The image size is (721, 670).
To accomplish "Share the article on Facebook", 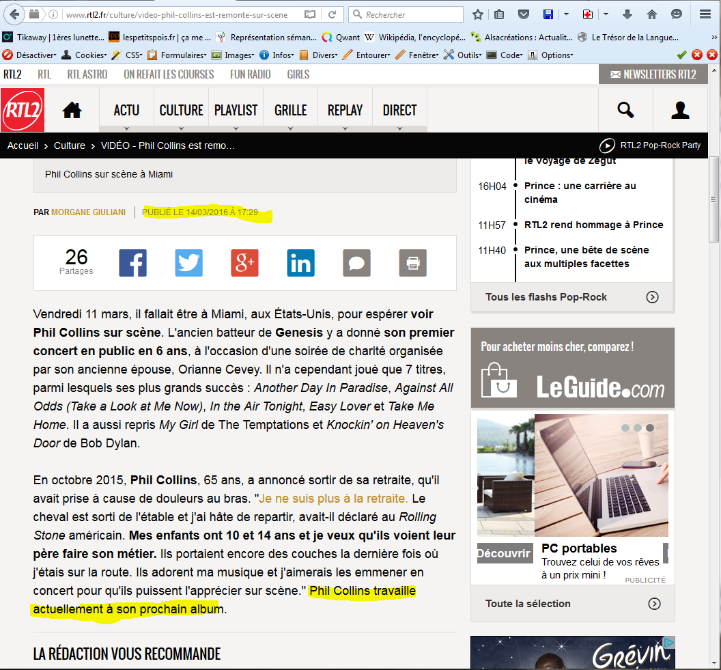I will click(133, 263).
